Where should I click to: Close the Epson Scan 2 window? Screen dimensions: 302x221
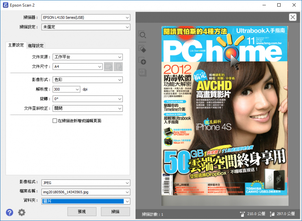click(x=294, y=5)
